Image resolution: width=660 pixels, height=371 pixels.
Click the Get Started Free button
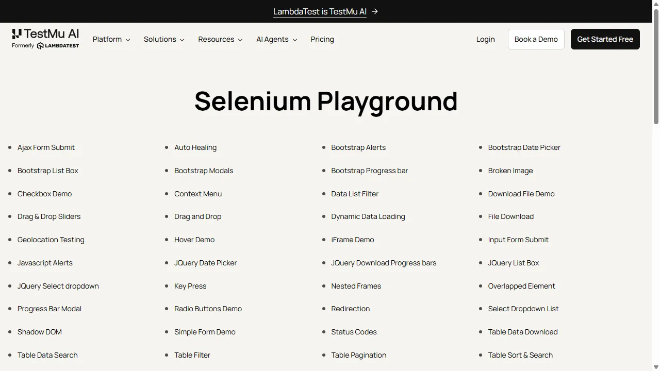[605, 39]
